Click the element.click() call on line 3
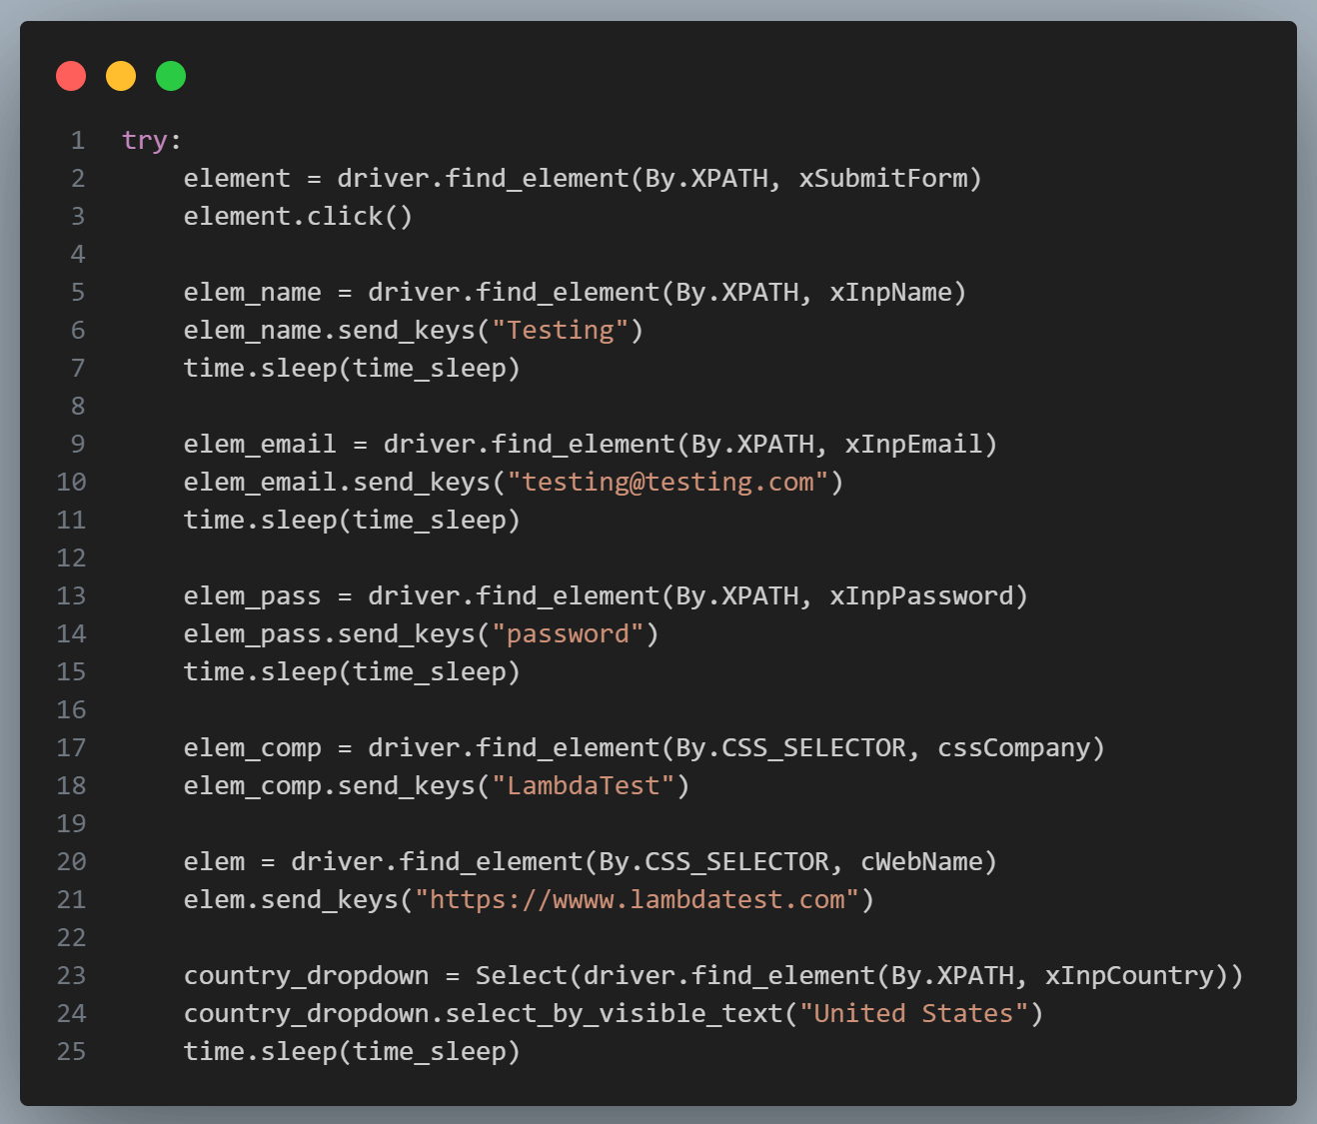The width and height of the screenshot is (1317, 1124). [x=297, y=216]
